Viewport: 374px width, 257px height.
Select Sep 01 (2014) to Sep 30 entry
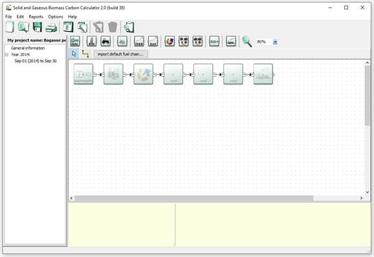point(36,61)
